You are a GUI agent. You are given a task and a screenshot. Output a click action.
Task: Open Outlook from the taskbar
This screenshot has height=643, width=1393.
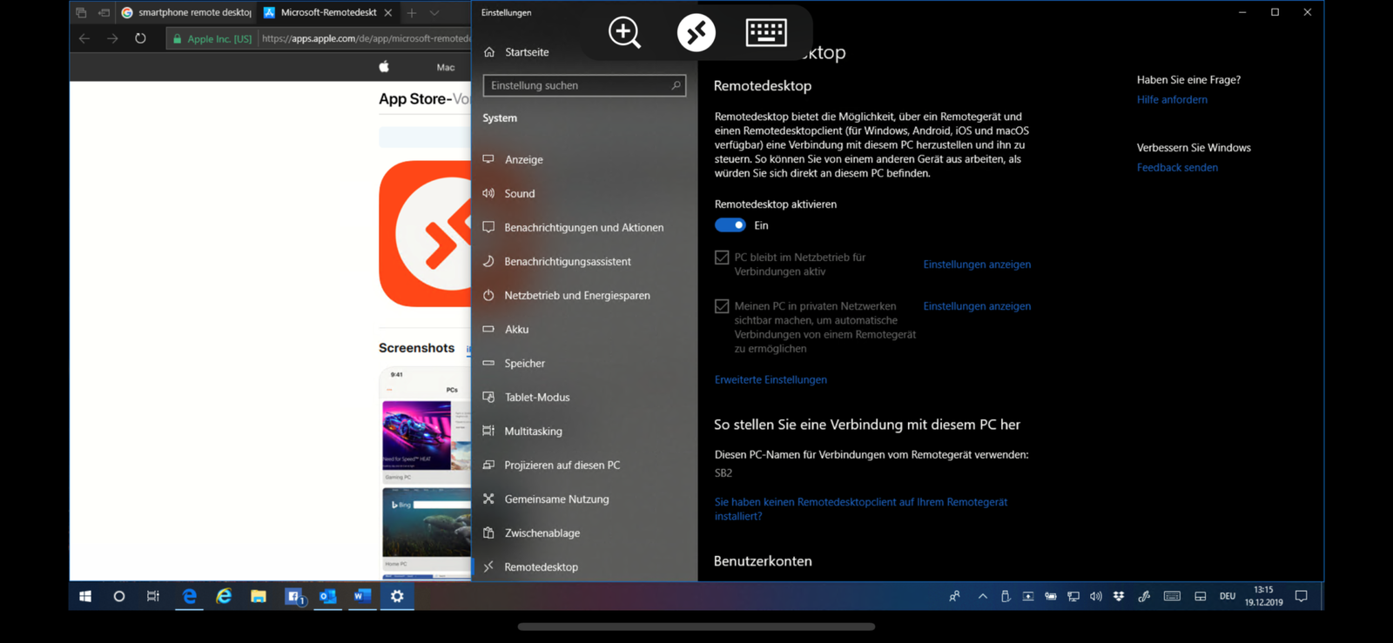coord(327,596)
